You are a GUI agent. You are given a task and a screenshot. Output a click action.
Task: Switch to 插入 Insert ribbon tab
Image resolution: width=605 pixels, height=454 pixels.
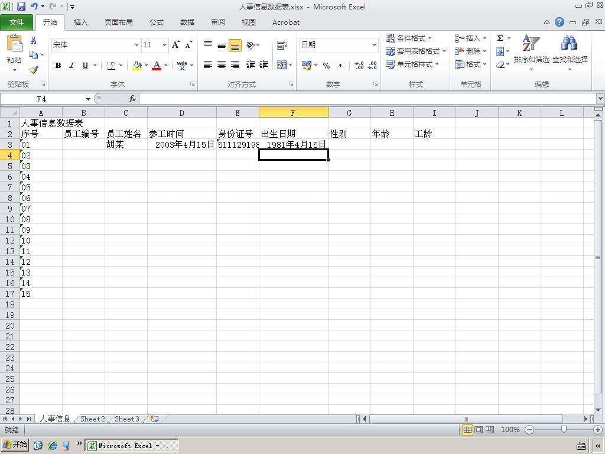[80, 22]
